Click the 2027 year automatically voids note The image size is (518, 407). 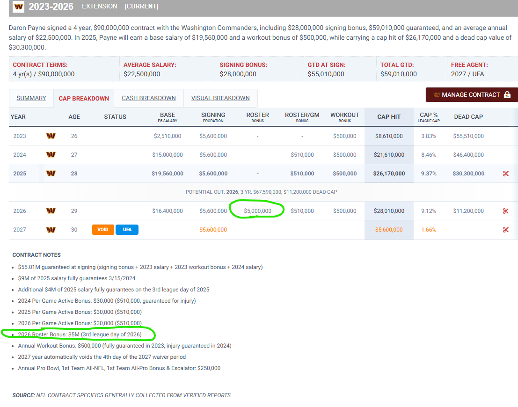click(x=102, y=357)
